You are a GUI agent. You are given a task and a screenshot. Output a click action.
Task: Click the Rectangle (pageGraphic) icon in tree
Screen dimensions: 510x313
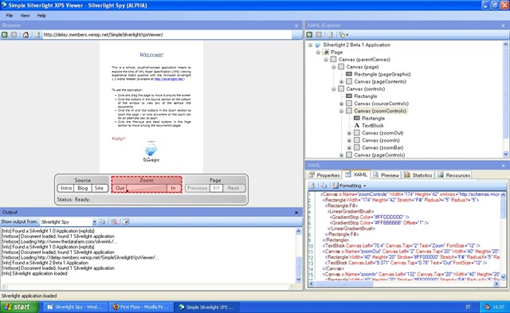coord(349,74)
